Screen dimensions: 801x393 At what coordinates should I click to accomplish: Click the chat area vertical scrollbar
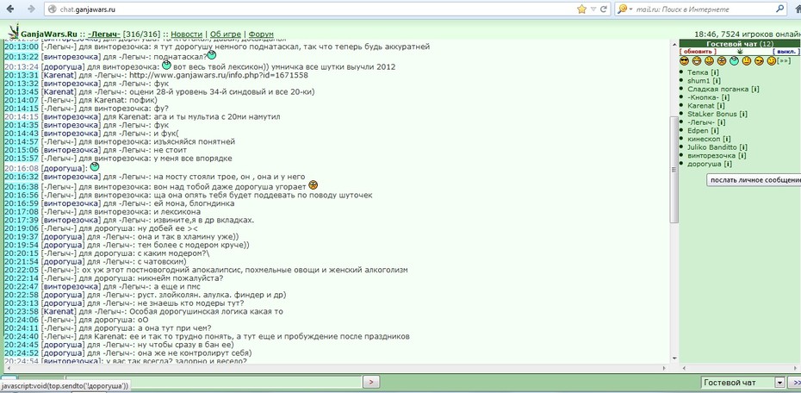674,169
